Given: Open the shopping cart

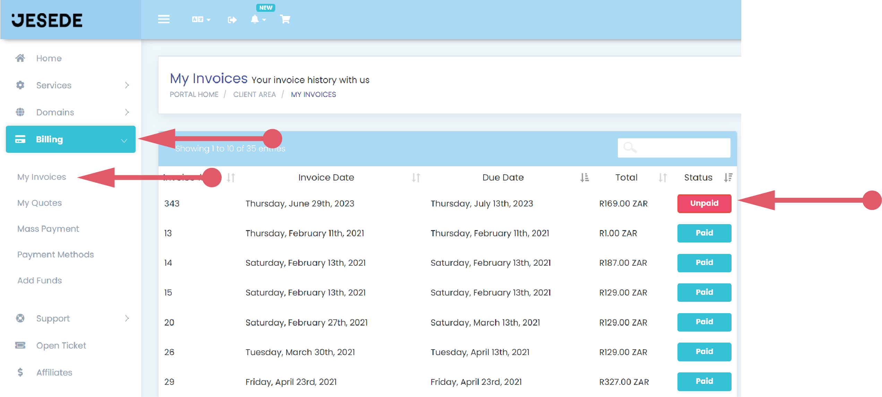Looking at the screenshot, I should tap(285, 19).
